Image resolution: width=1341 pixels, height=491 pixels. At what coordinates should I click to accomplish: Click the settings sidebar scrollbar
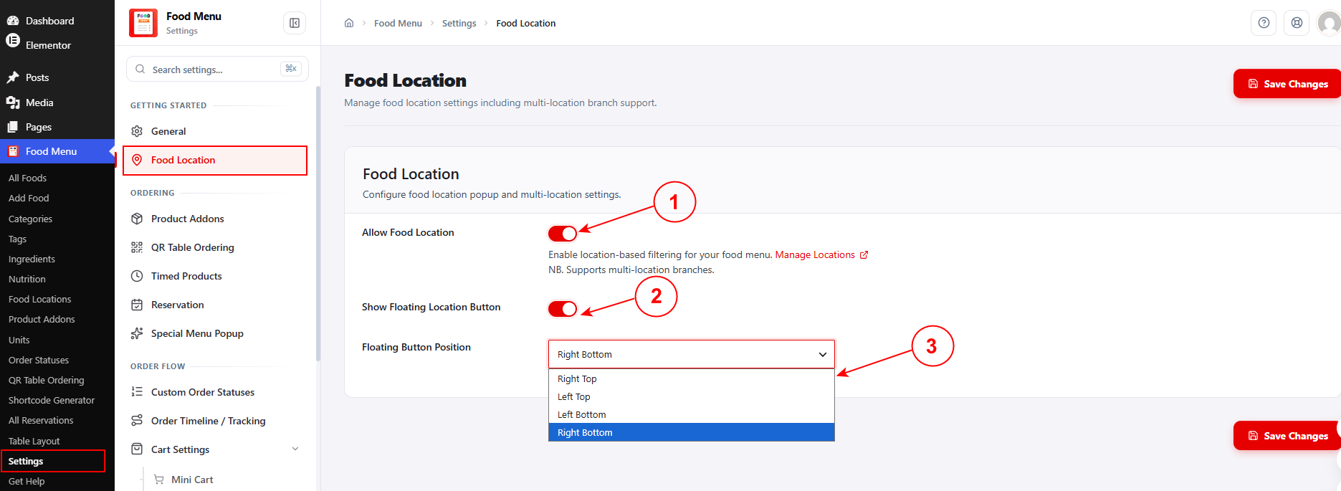pos(318,222)
